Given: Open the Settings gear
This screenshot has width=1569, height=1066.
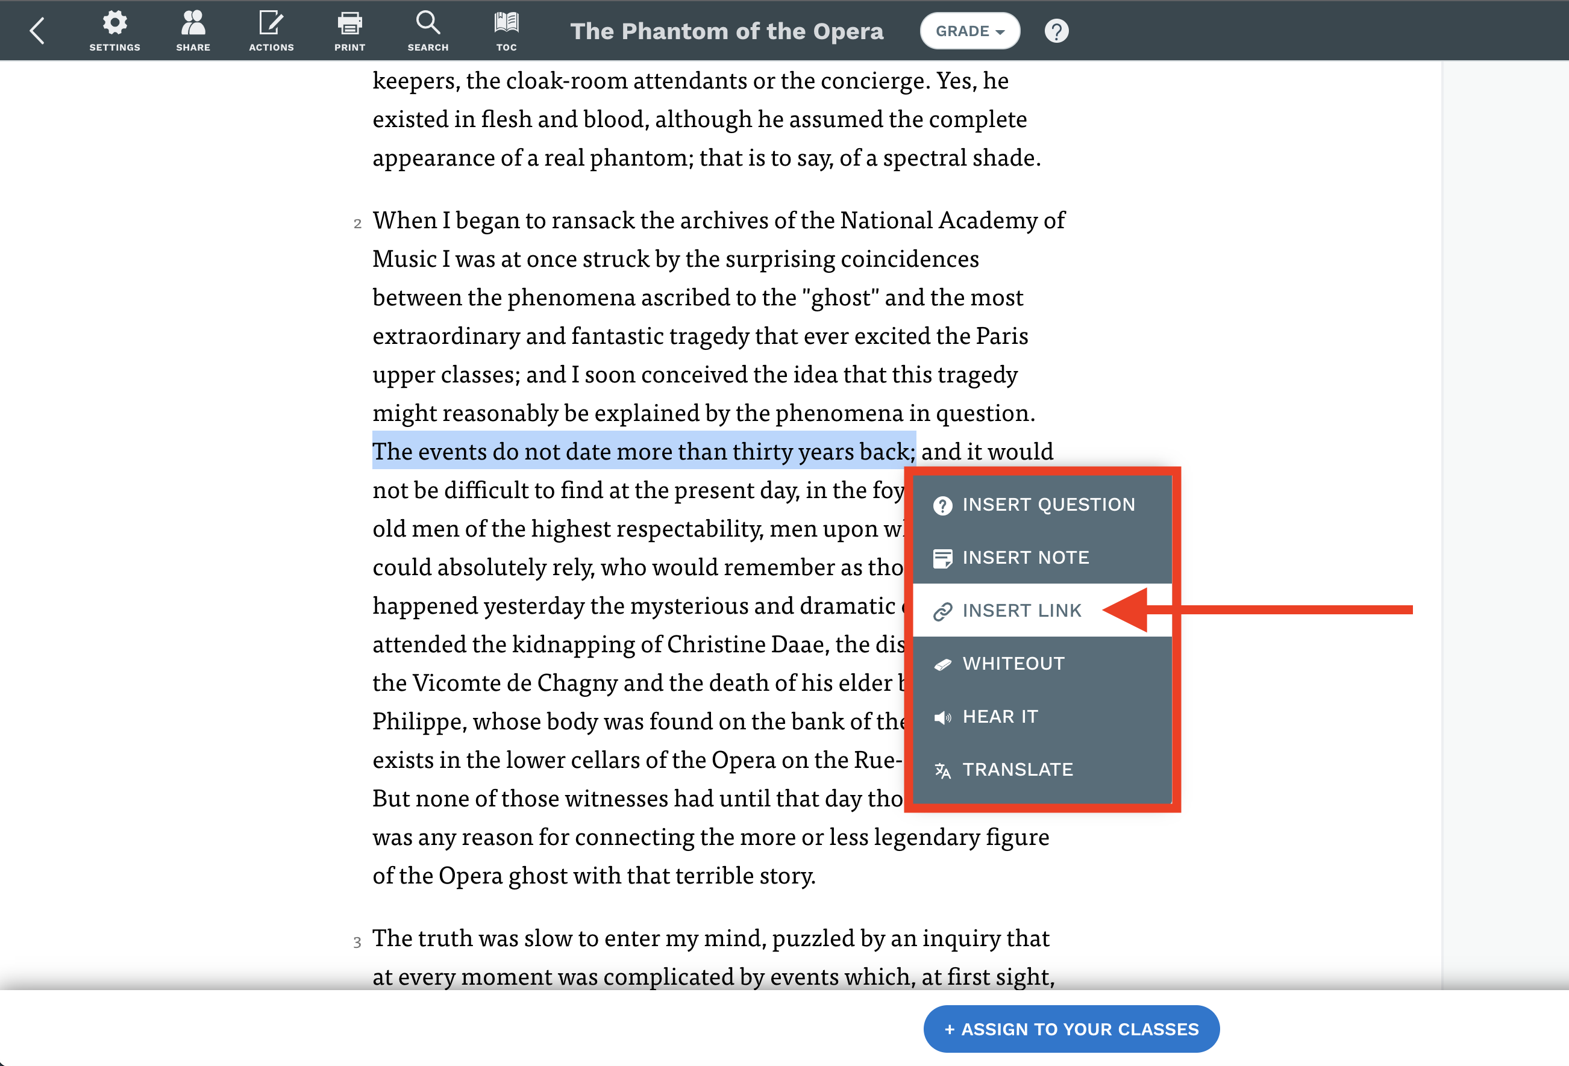Looking at the screenshot, I should point(114,31).
